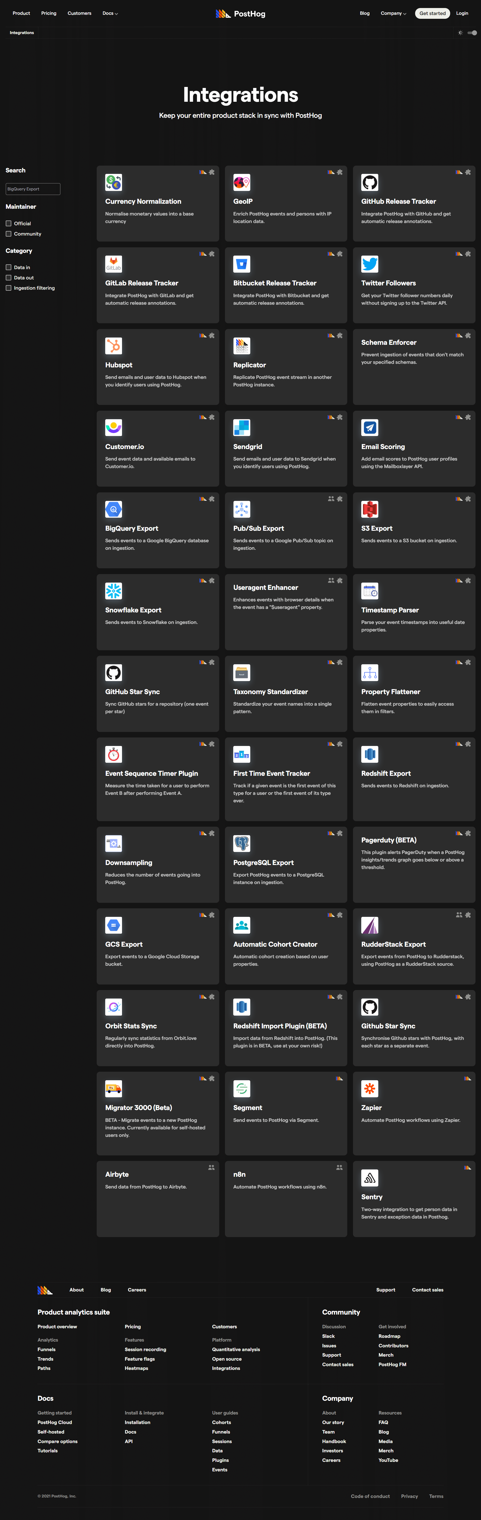Viewport: 481px width, 1520px height.
Task: Open the Property Flattener hierarchy icon
Action: coord(370,673)
